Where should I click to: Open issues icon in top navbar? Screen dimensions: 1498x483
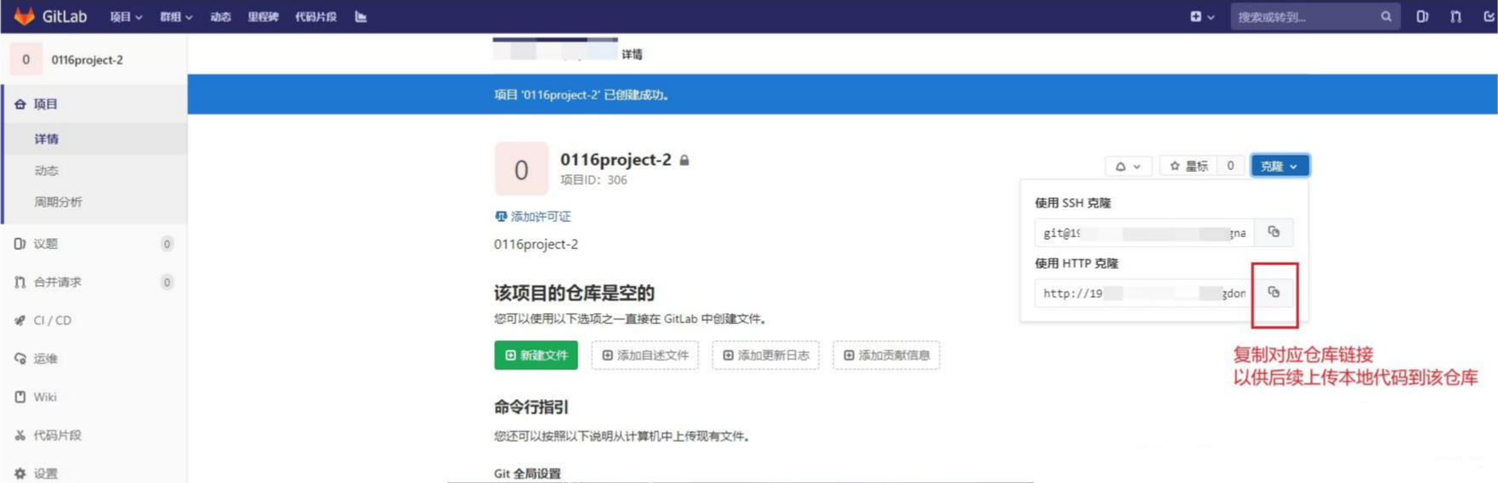1422,17
